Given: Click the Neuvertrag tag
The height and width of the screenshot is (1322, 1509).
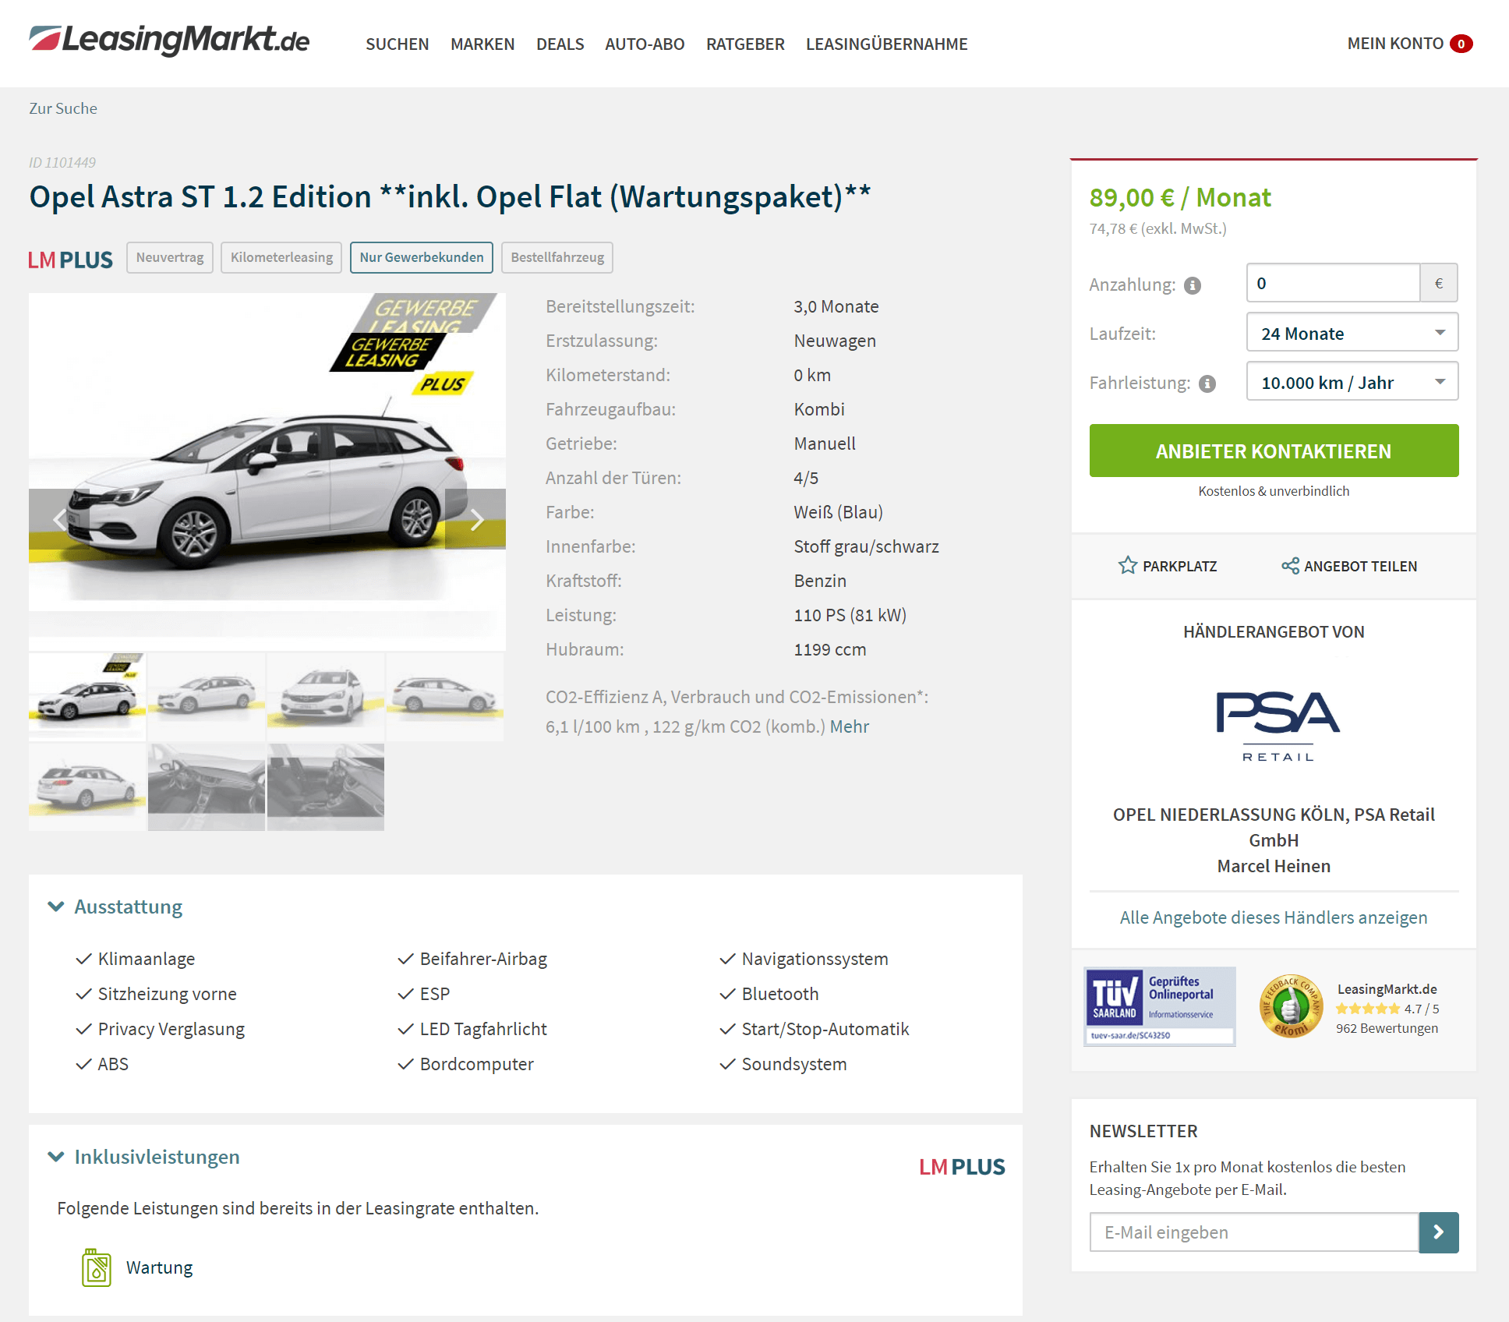Looking at the screenshot, I should (170, 257).
